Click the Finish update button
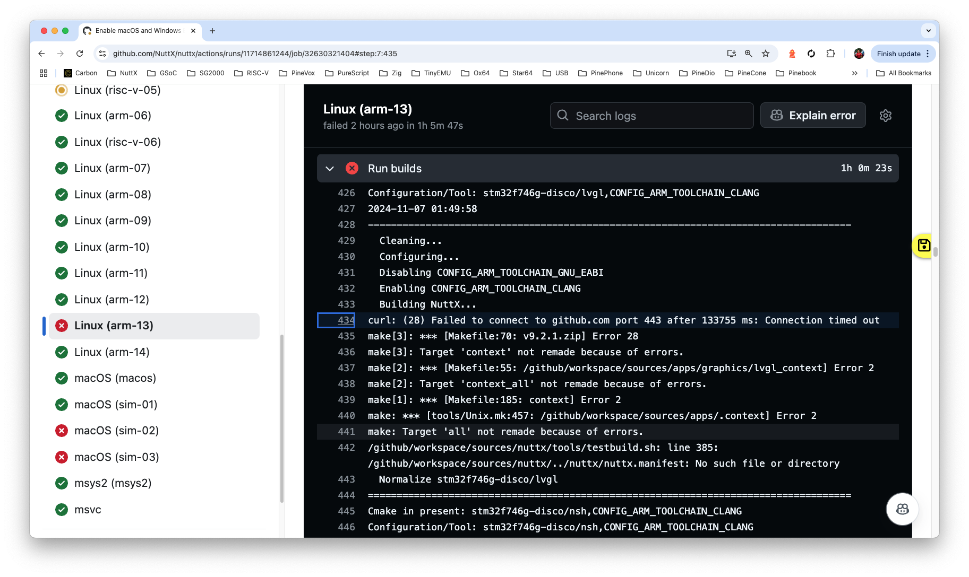This screenshot has height=577, width=969. pos(898,54)
